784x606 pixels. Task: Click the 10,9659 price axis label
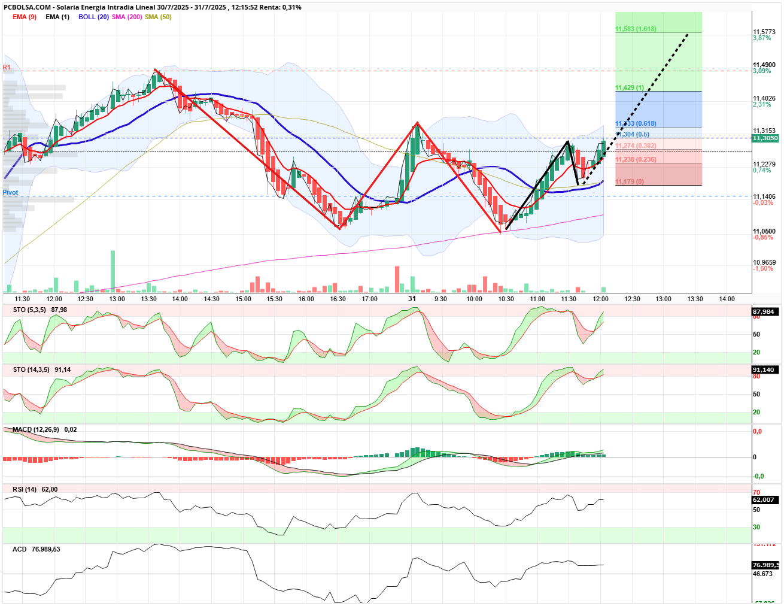[764, 262]
